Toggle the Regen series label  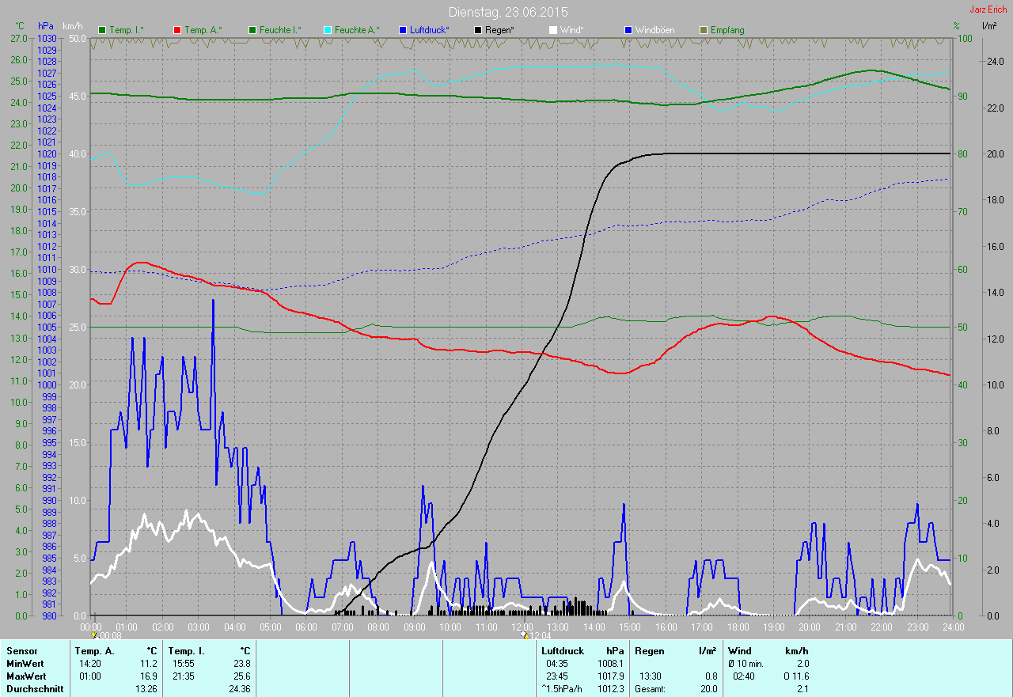pos(499,30)
